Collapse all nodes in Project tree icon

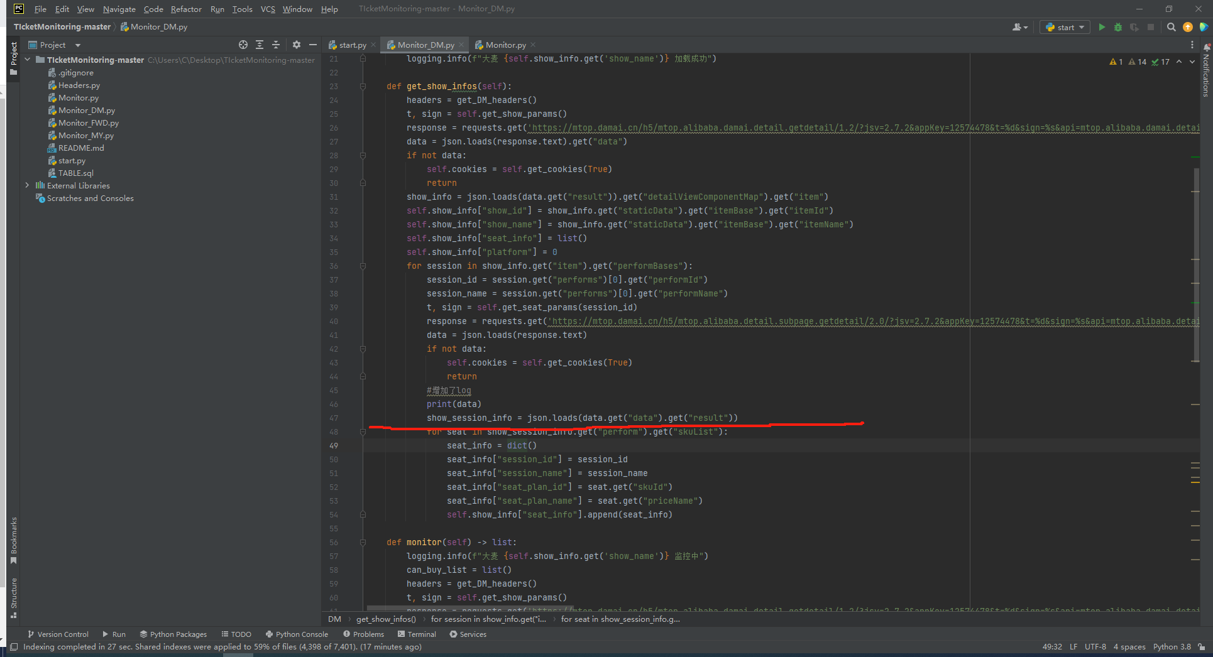275,45
